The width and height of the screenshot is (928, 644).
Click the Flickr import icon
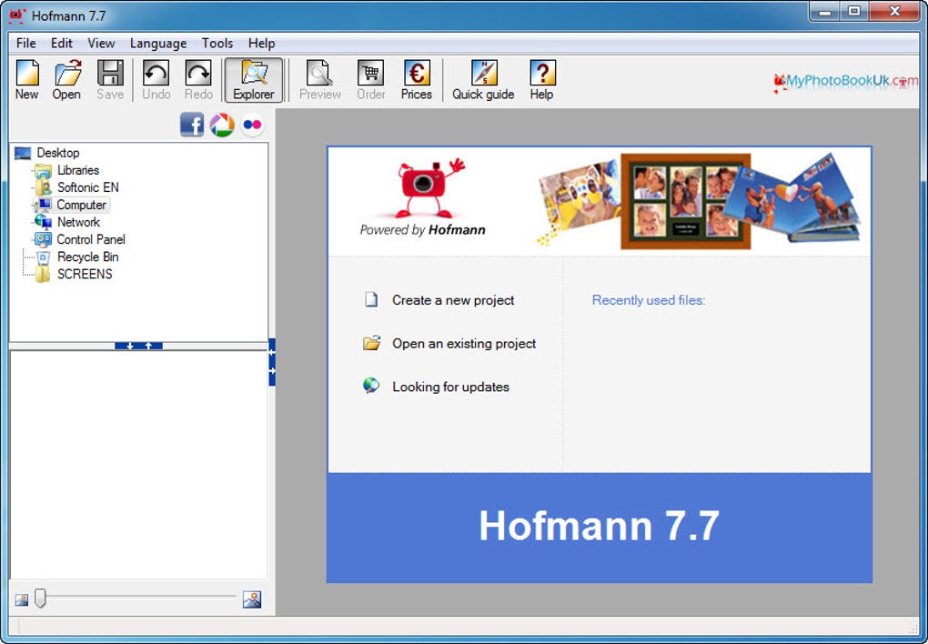252,125
